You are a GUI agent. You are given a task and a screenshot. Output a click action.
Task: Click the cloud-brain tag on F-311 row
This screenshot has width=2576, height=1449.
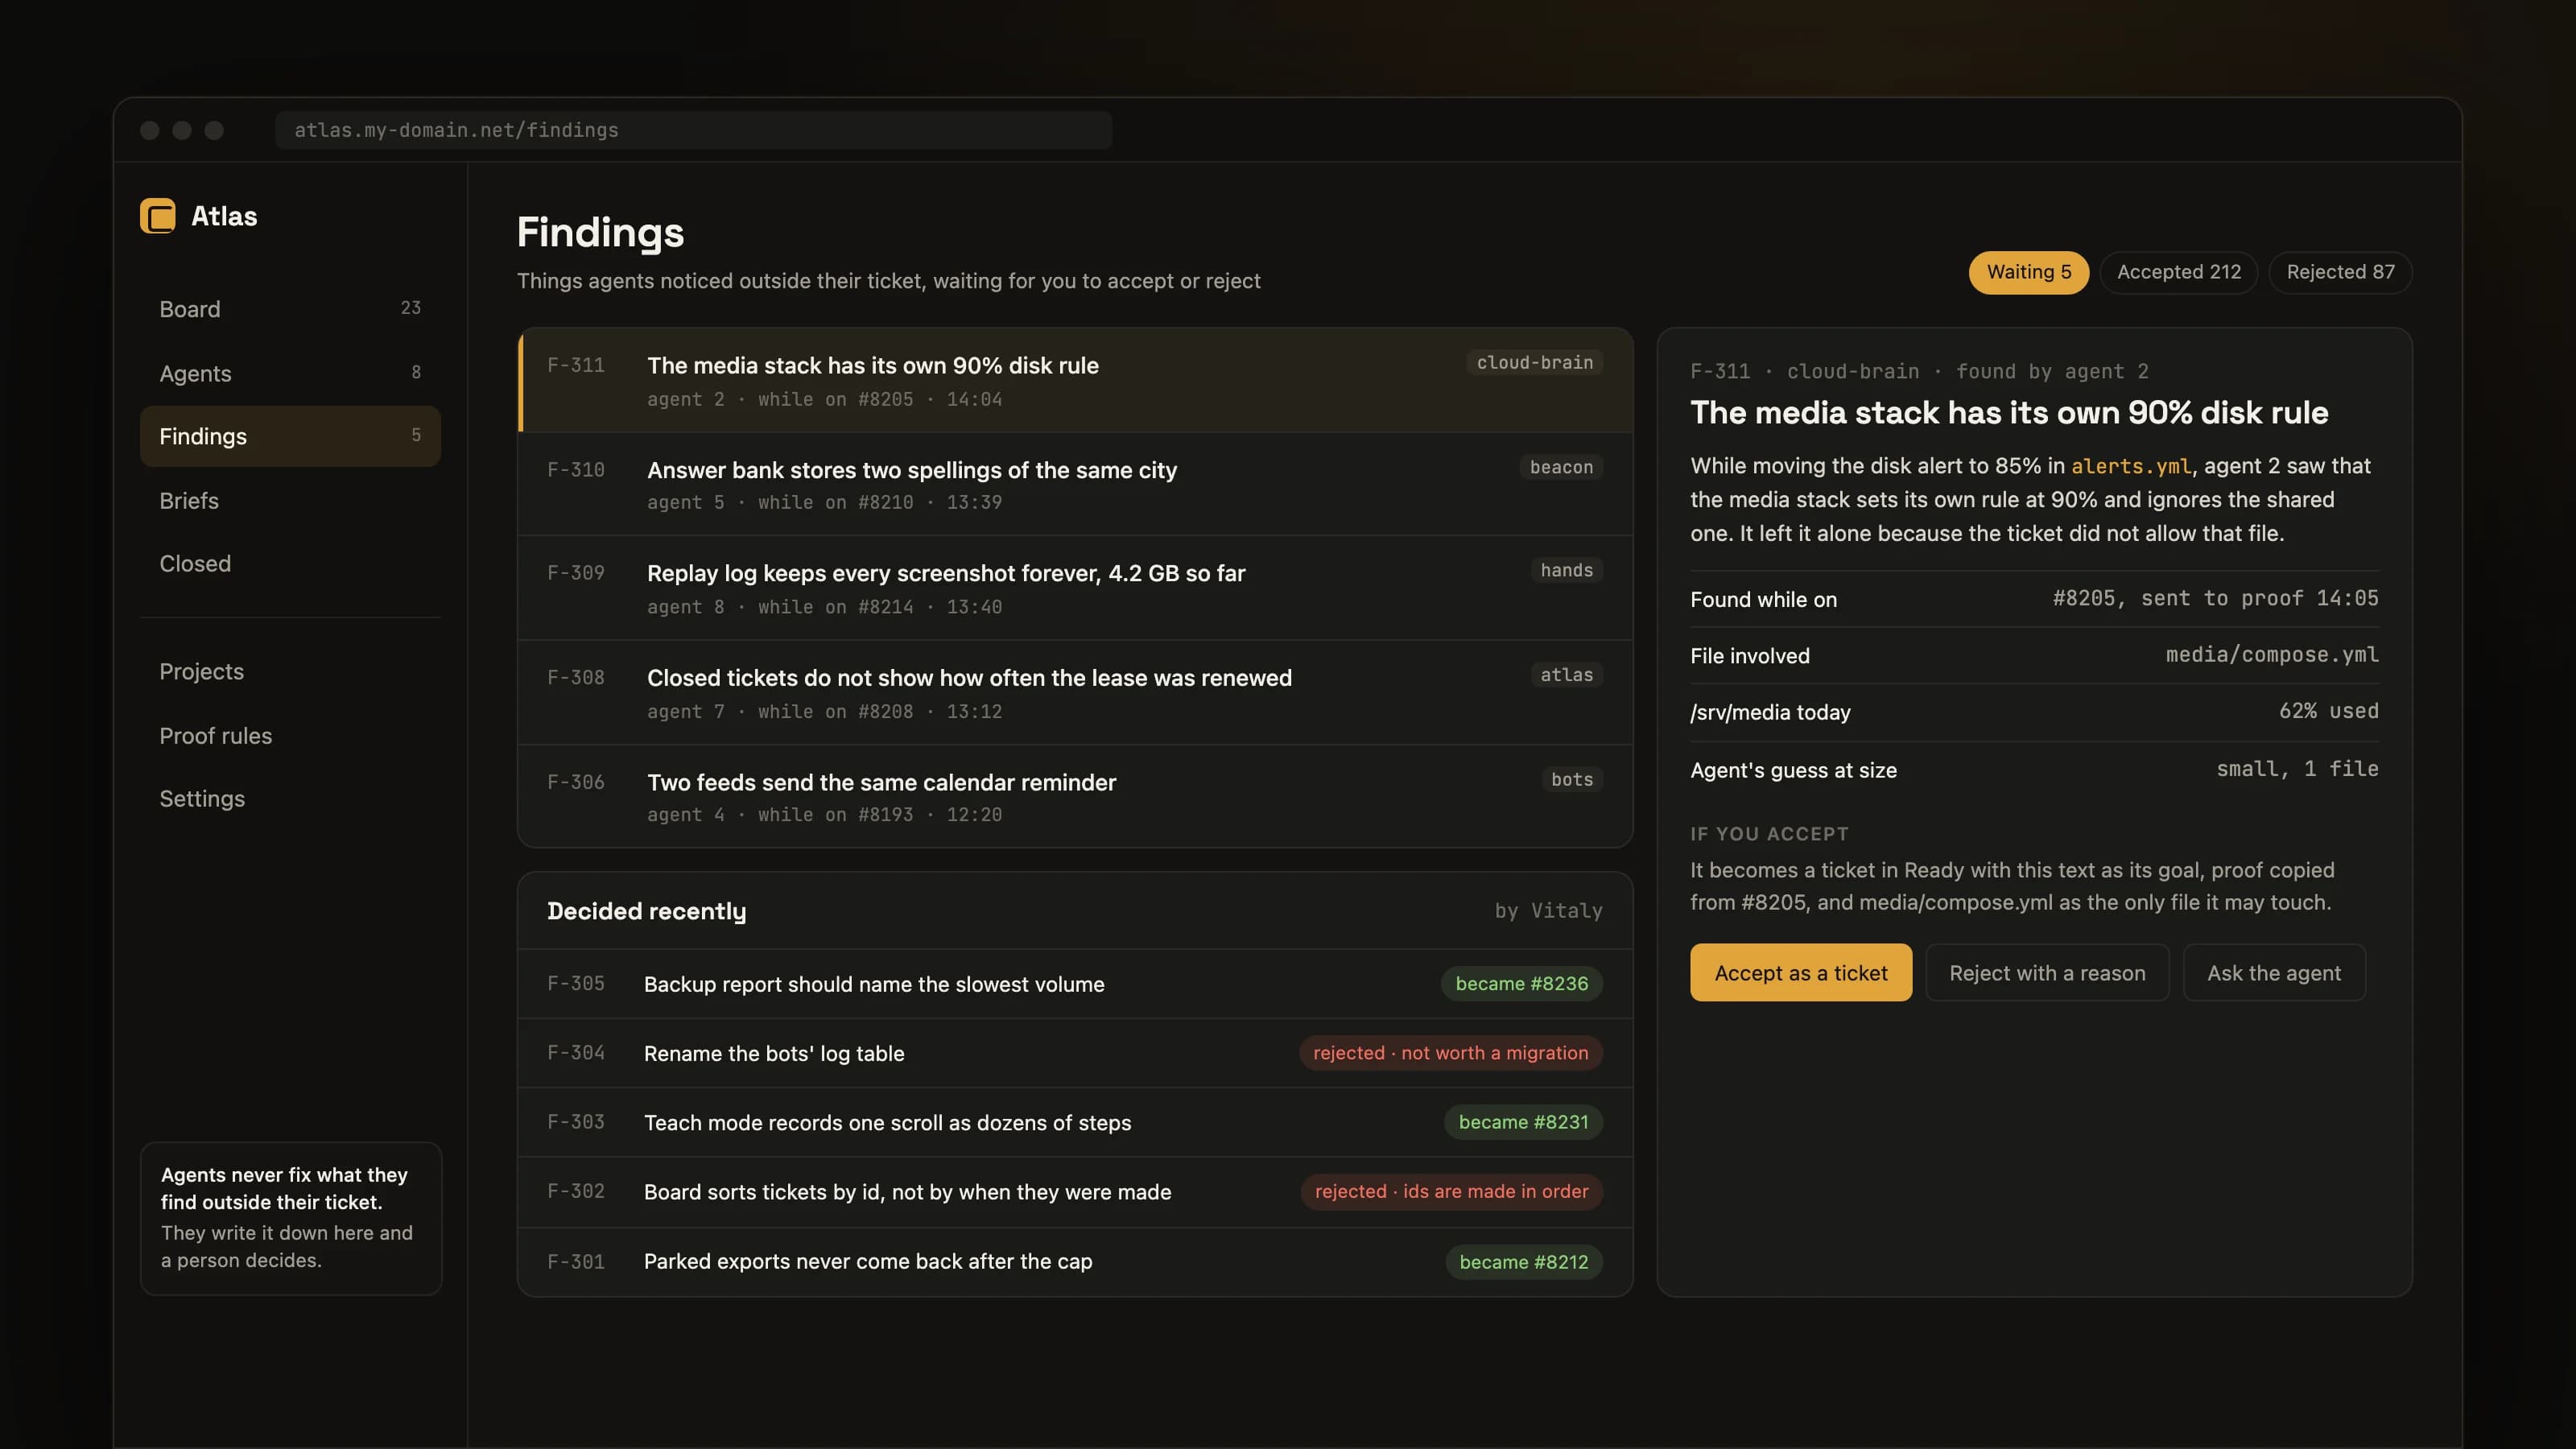1534,362
